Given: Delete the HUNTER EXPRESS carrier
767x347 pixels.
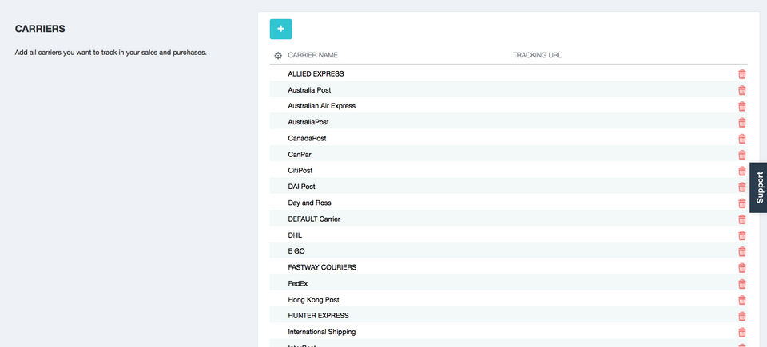Looking at the screenshot, I should 742,316.
